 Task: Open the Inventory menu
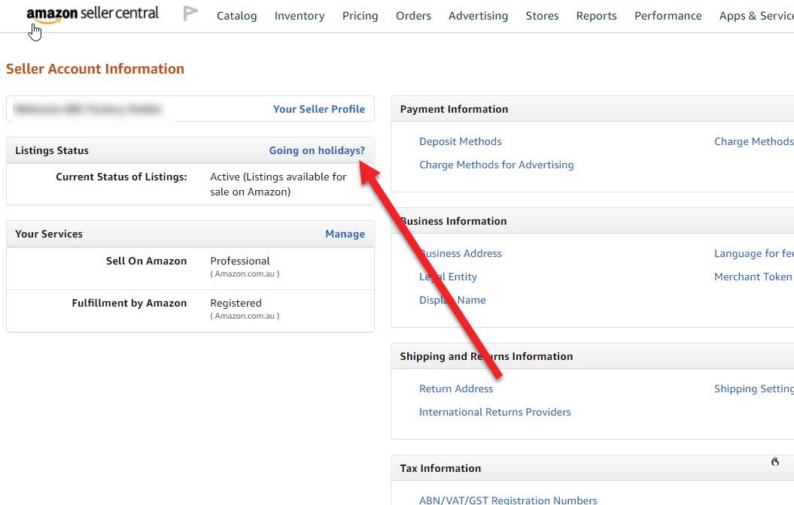[x=300, y=16]
